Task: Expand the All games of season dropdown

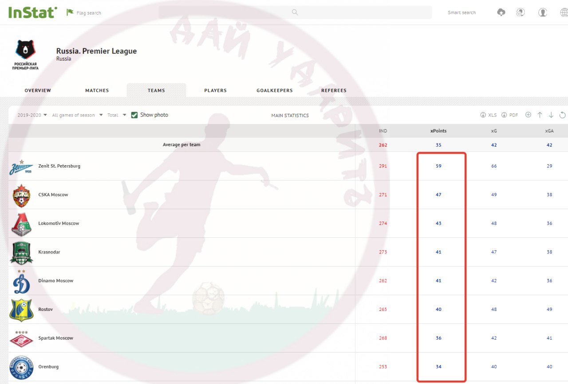Action: pos(77,115)
